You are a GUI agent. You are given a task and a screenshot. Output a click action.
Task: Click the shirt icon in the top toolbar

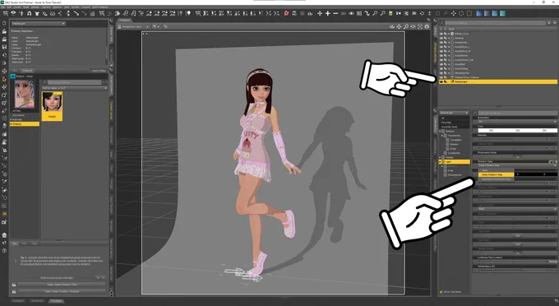click(x=37, y=13)
